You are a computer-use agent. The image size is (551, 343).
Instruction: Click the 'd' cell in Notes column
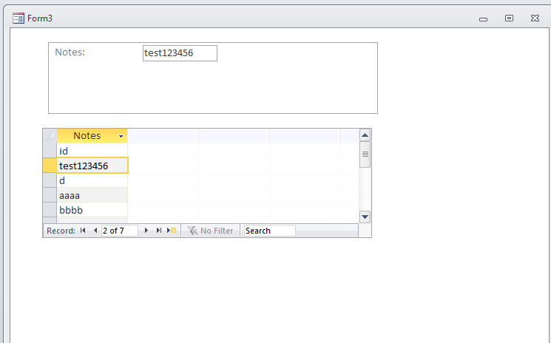(x=92, y=180)
